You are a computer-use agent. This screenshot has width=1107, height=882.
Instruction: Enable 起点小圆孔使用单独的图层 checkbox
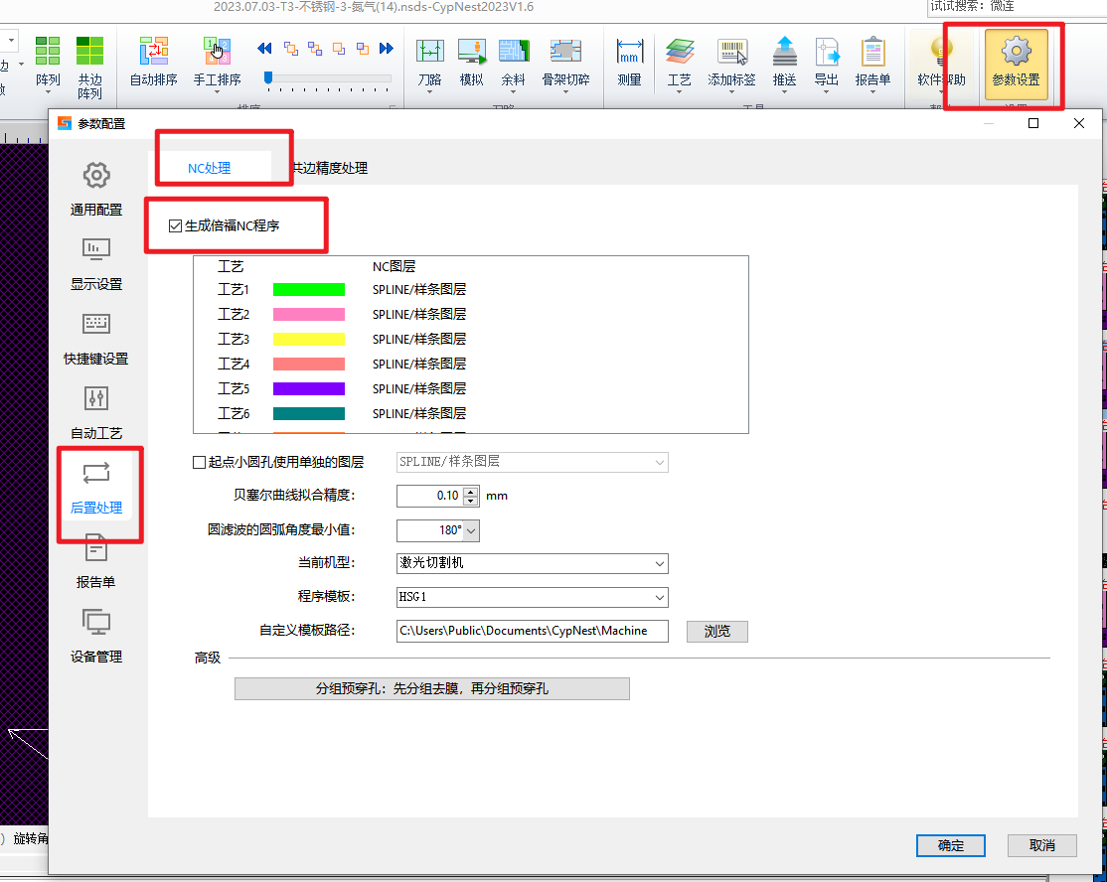[199, 462]
